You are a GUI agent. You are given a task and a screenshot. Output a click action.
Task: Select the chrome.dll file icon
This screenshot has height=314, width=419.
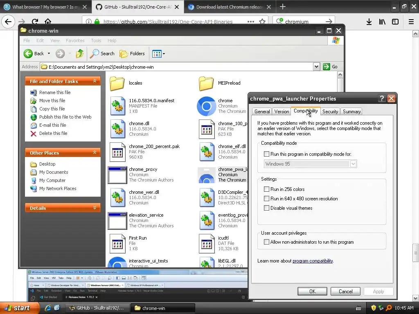tap(117, 129)
